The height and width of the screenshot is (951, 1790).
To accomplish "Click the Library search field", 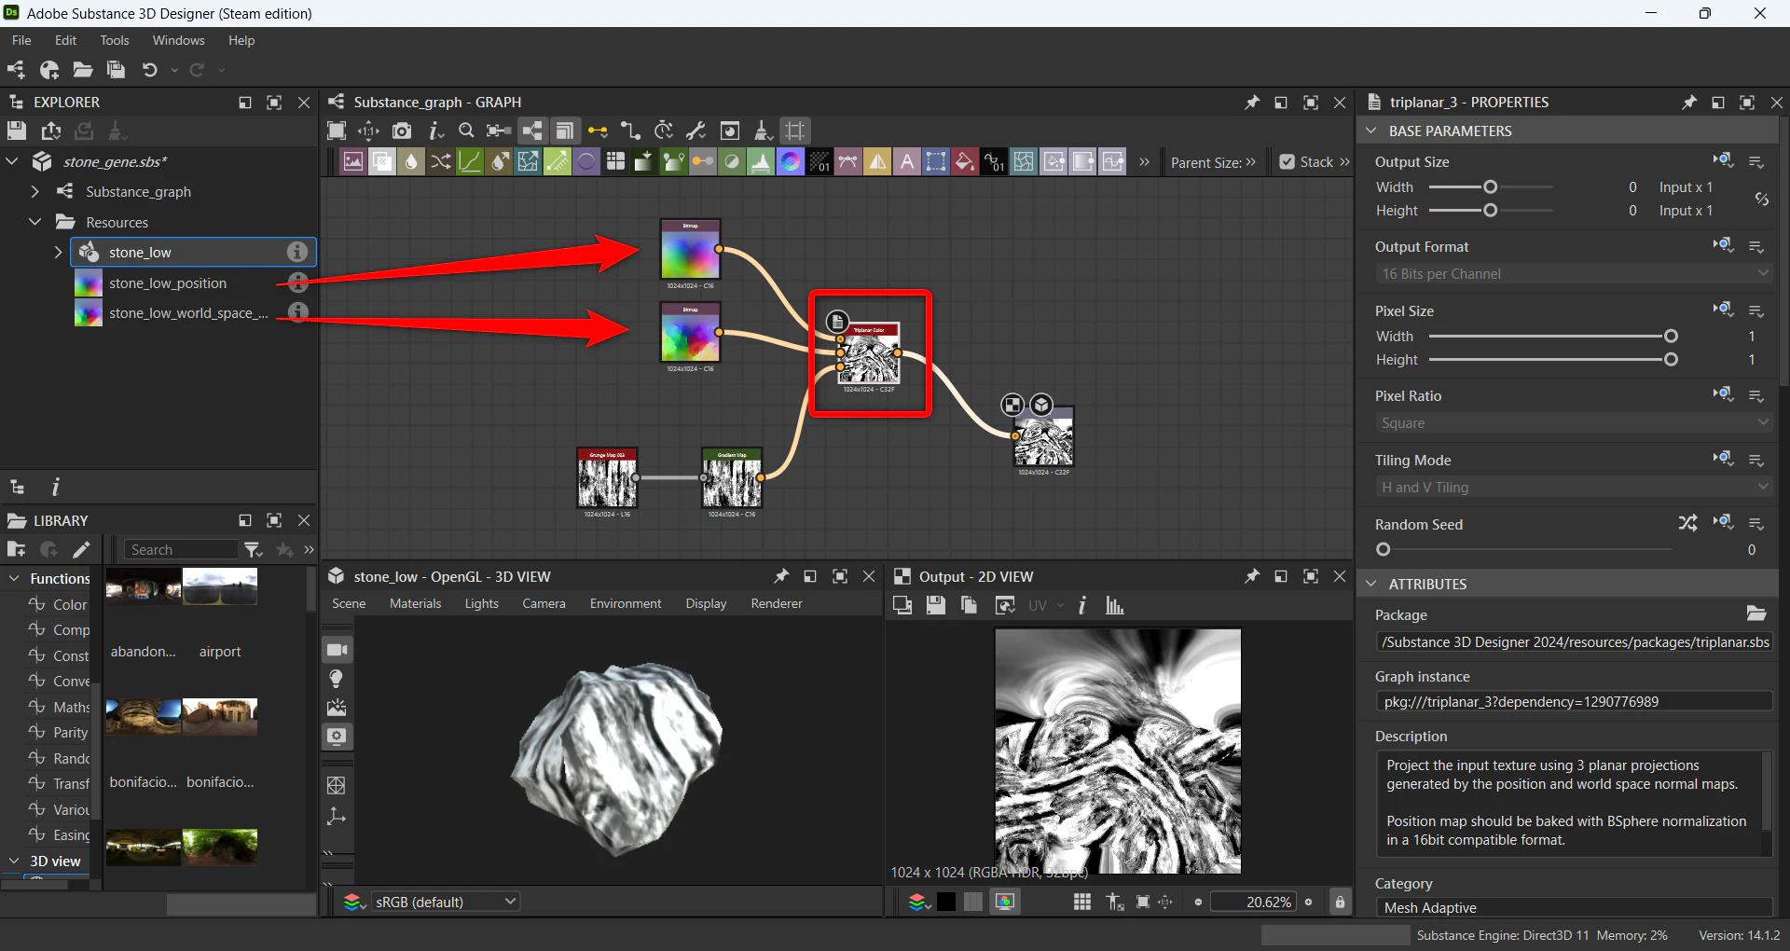I will (x=181, y=549).
